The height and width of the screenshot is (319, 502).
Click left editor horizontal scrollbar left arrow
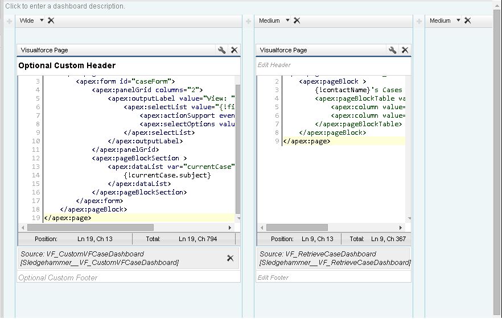23,227
